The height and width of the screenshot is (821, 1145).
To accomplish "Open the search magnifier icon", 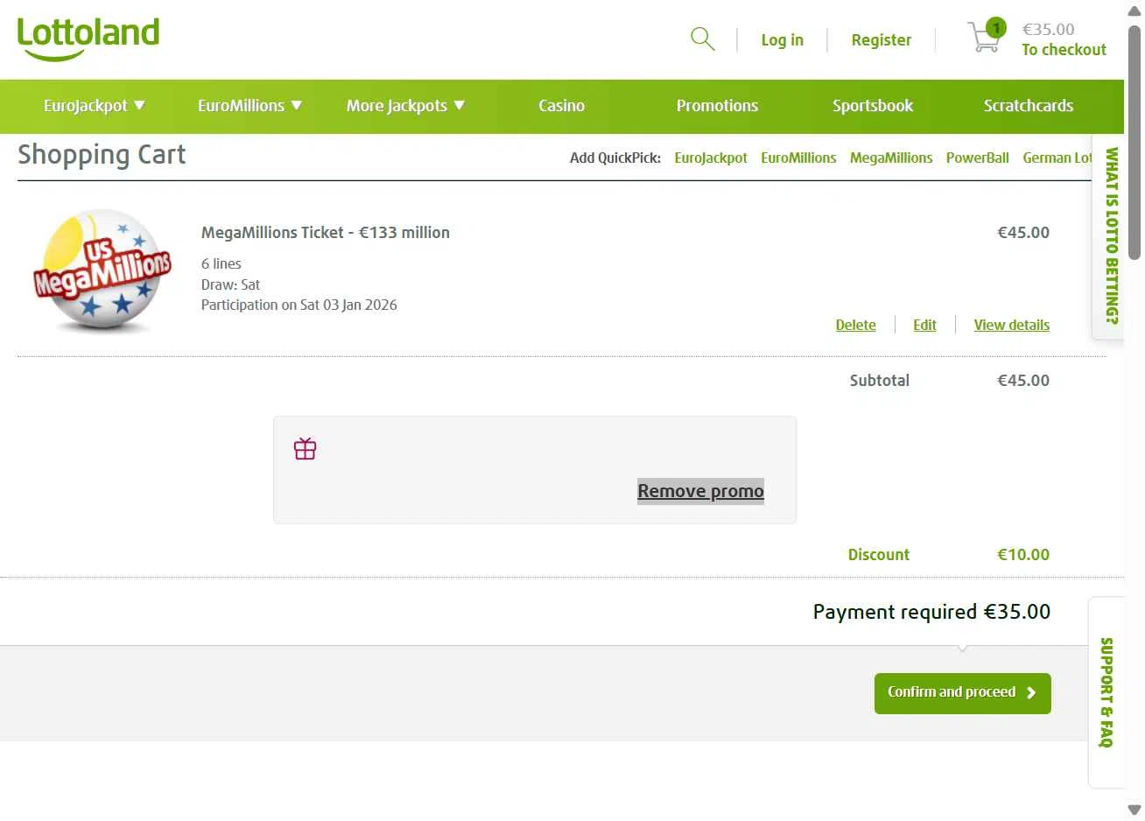I will [x=703, y=39].
